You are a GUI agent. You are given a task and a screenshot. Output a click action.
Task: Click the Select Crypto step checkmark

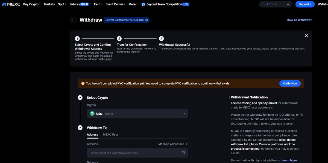click(x=80, y=98)
